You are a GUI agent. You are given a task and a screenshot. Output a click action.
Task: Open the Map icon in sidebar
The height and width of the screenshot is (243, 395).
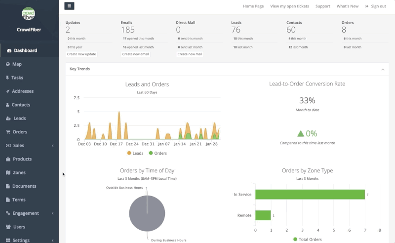coord(8,64)
